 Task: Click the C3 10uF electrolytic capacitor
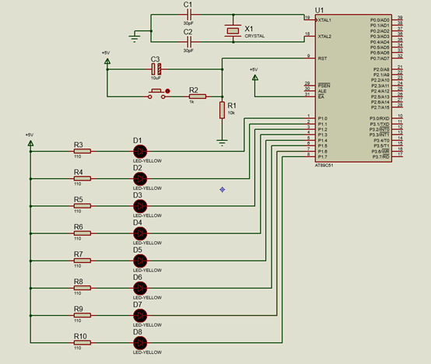(156, 69)
